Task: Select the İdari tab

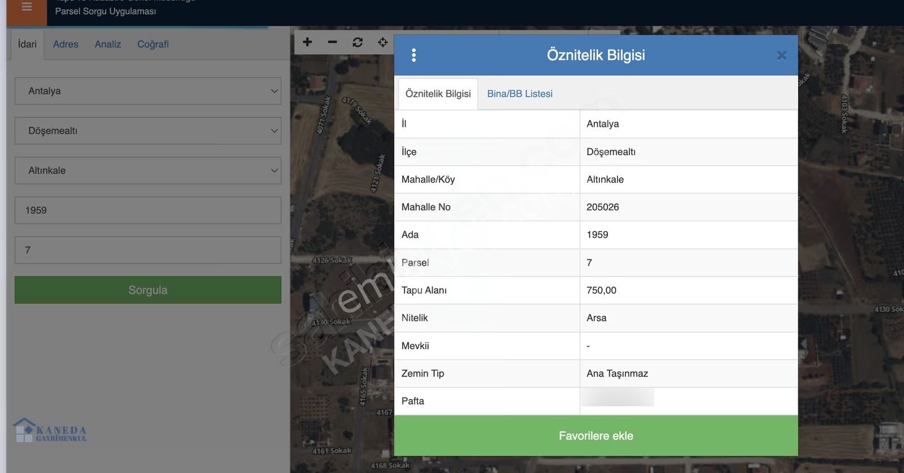Action: 27,44
